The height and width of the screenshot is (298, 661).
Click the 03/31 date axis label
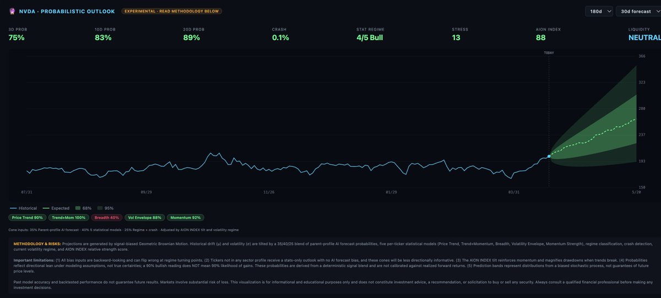pos(513,192)
